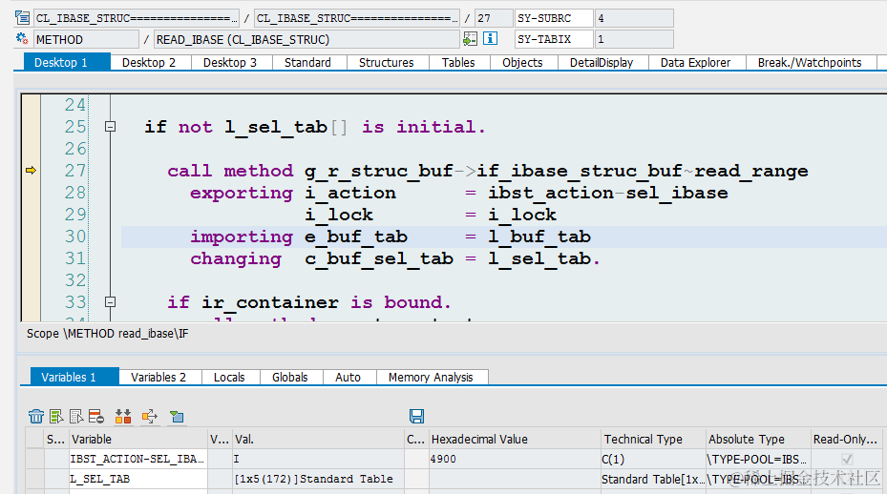Click the orange export arrows icon
The width and height of the screenshot is (887, 494).
coord(150,417)
